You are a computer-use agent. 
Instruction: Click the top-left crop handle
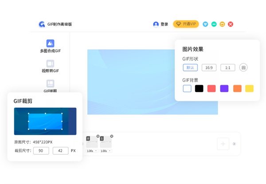point(28,114)
